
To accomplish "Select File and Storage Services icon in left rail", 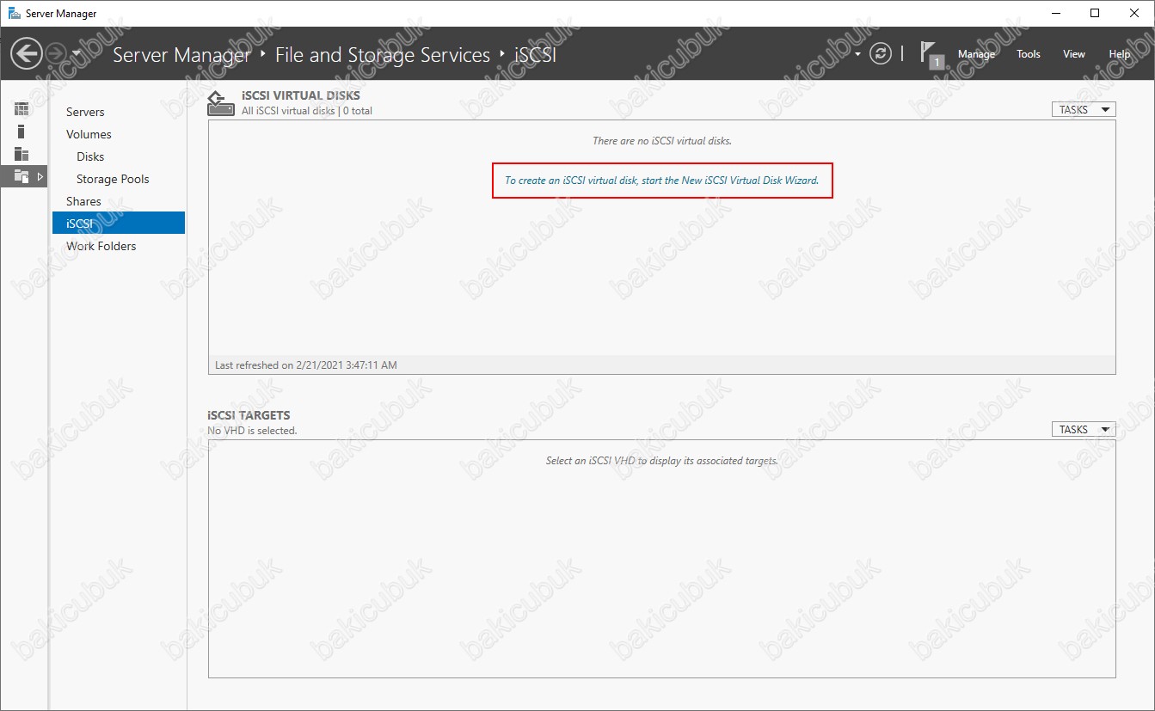I will click(22, 176).
